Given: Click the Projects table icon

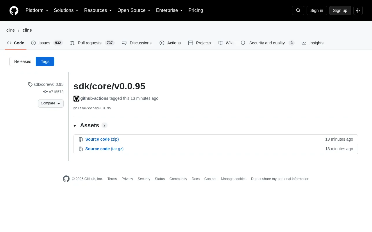Looking at the screenshot, I should 191,43.
